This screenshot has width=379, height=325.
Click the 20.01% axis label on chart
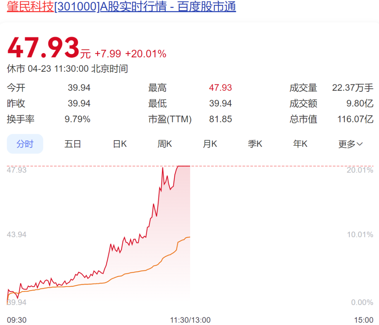click(360, 170)
